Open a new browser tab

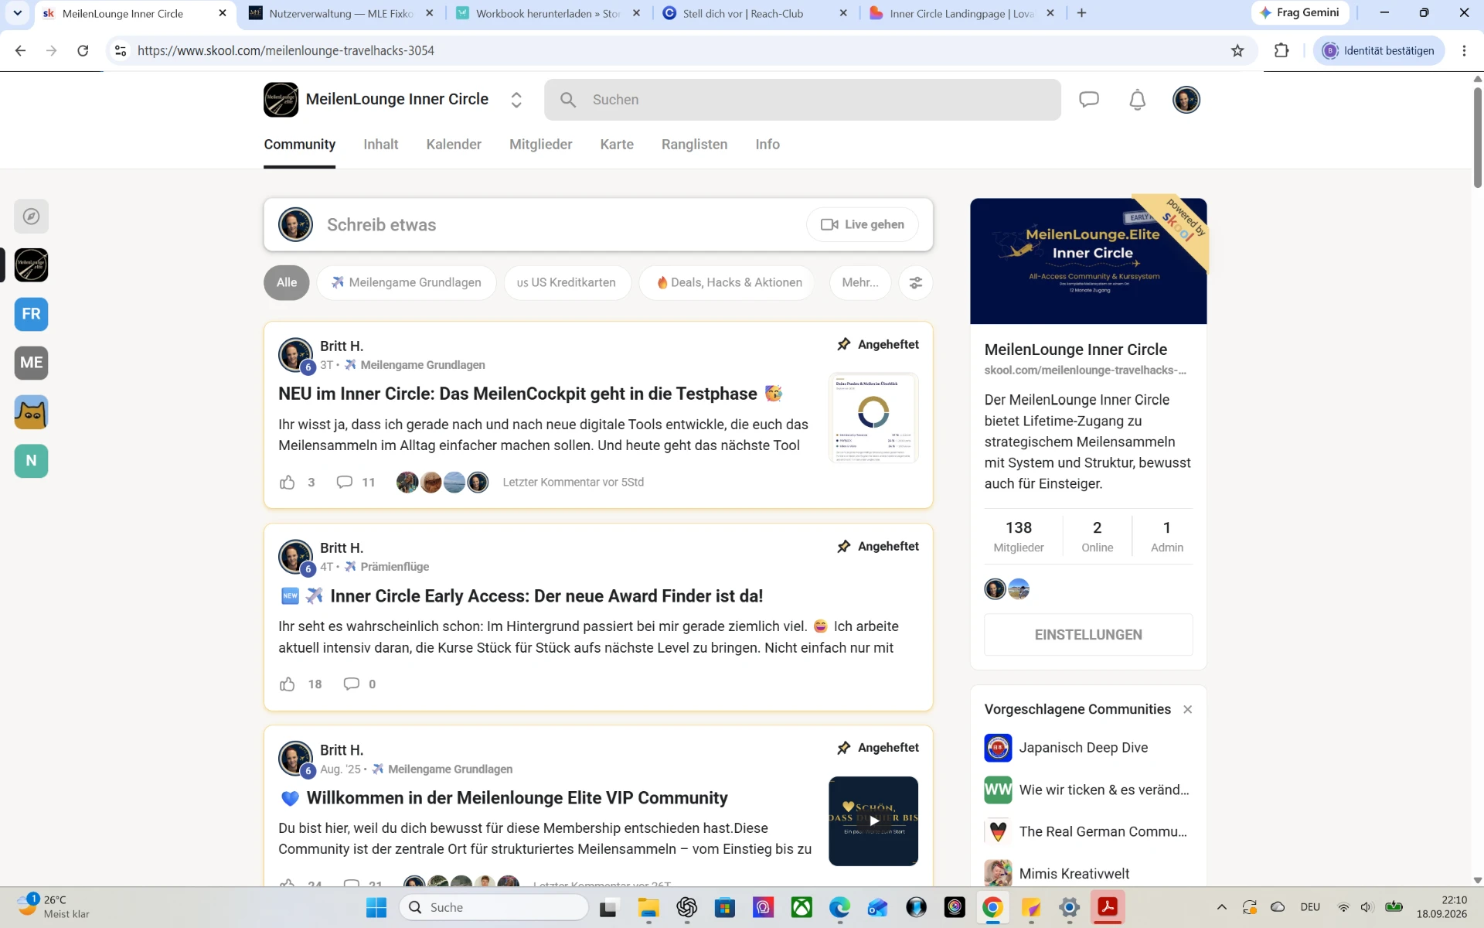(x=1081, y=13)
